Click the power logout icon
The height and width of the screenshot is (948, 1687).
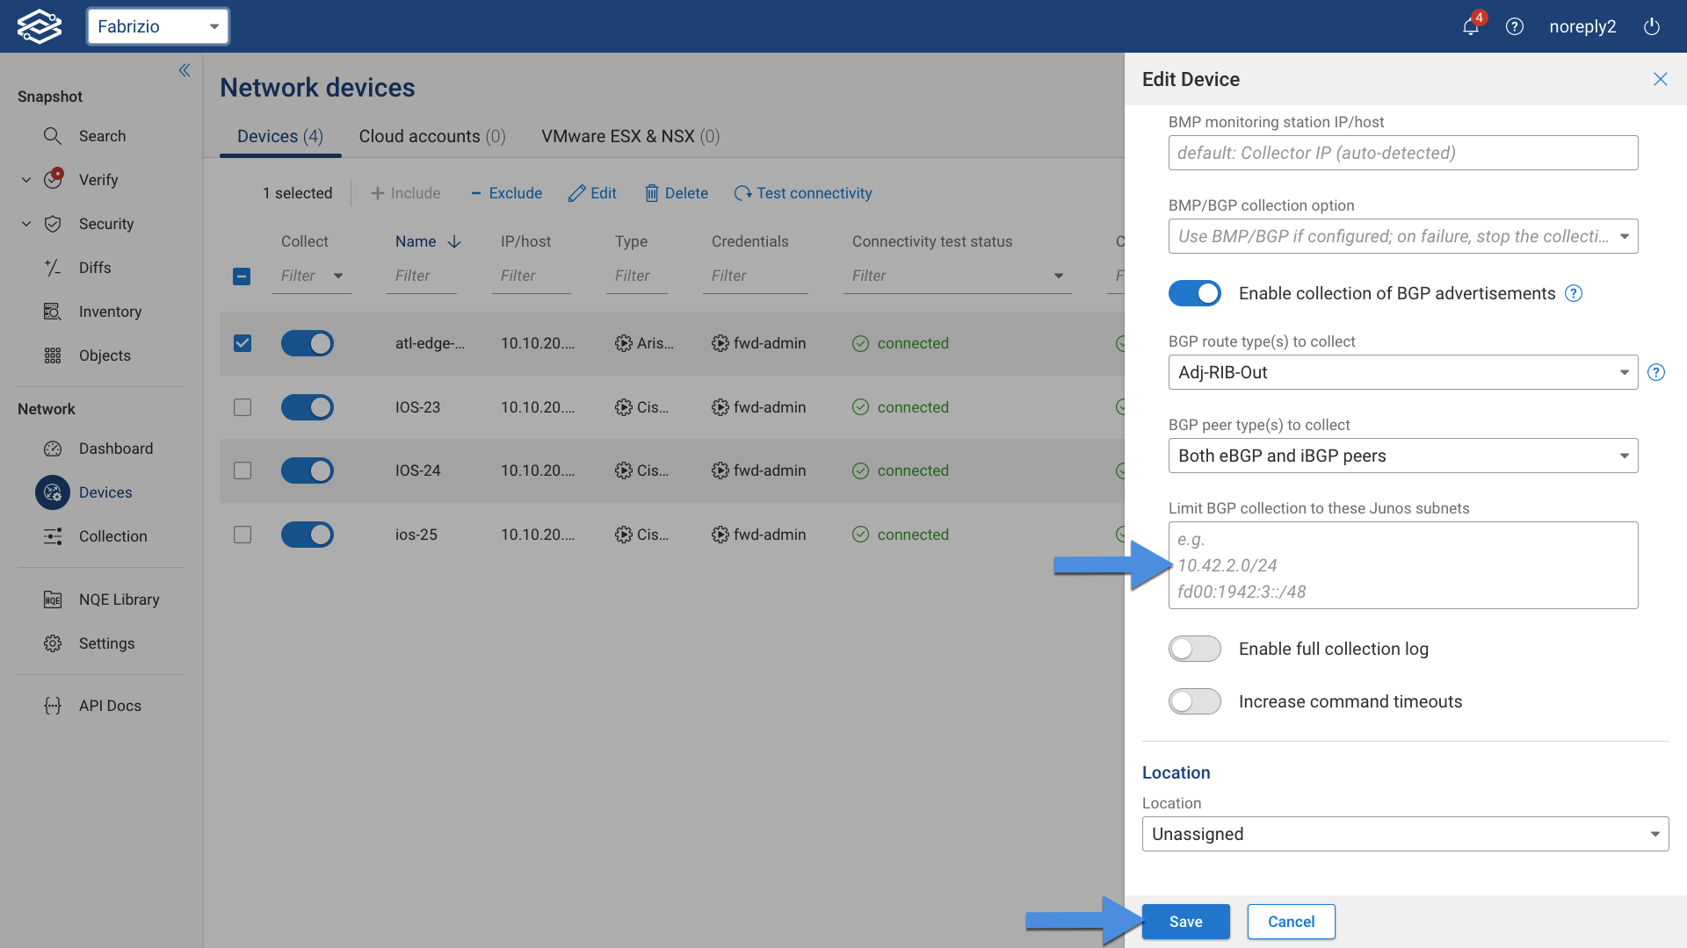pos(1651,26)
